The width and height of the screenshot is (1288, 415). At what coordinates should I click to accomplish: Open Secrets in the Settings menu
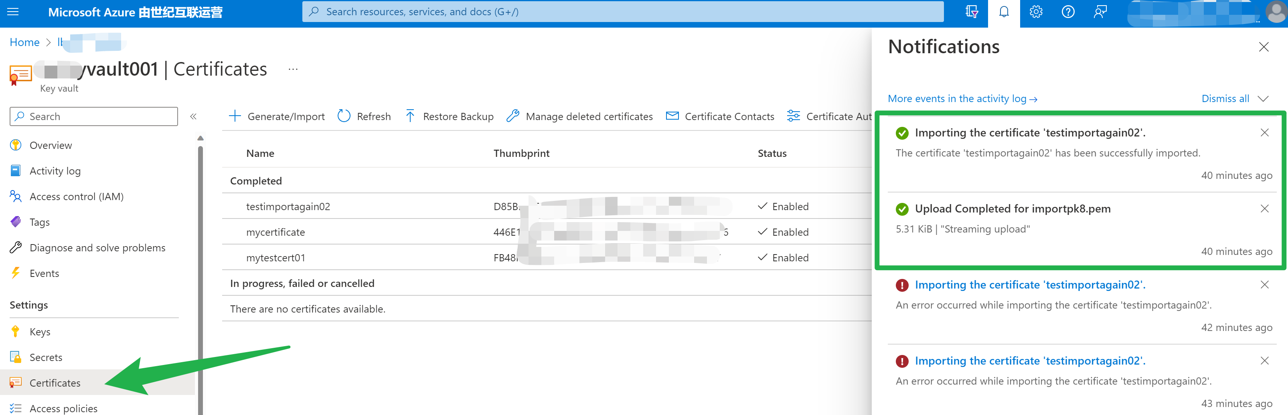[45, 357]
